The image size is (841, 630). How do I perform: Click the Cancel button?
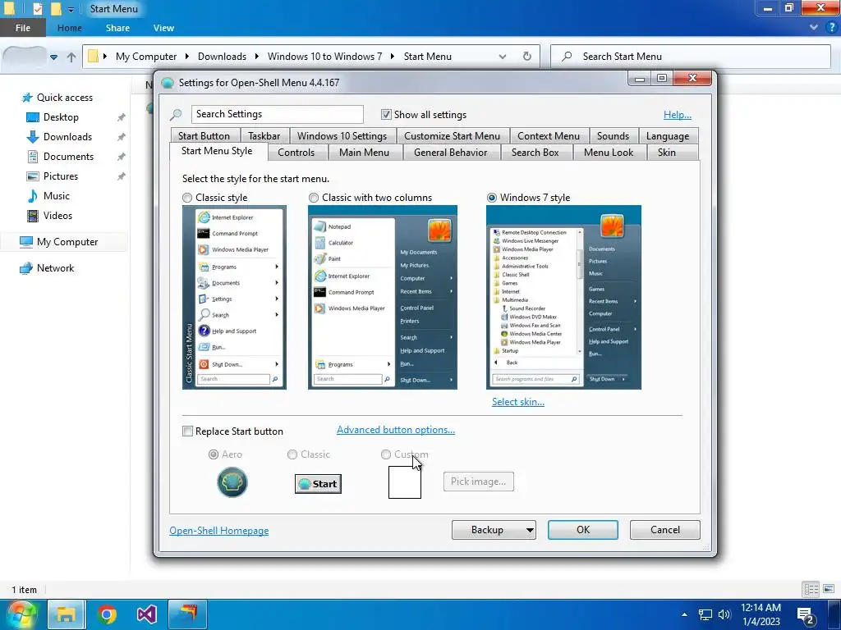click(665, 530)
